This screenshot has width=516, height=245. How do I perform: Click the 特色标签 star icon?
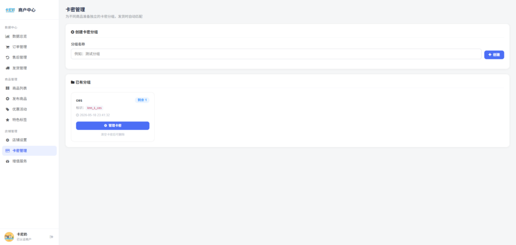coord(8,120)
